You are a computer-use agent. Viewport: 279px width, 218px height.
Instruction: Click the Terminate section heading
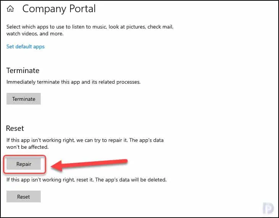tap(23, 70)
